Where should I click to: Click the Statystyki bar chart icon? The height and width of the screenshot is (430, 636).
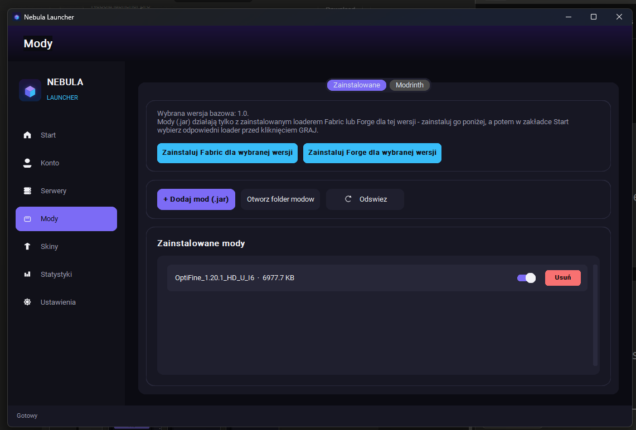point(27,275)
